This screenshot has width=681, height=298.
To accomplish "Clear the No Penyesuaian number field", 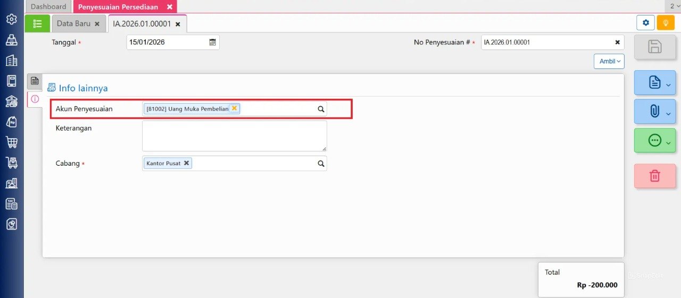I will point(617,42).
